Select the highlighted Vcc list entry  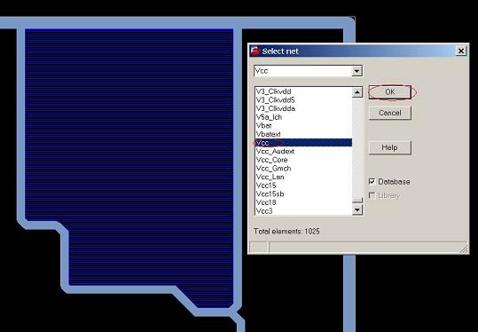303,143
